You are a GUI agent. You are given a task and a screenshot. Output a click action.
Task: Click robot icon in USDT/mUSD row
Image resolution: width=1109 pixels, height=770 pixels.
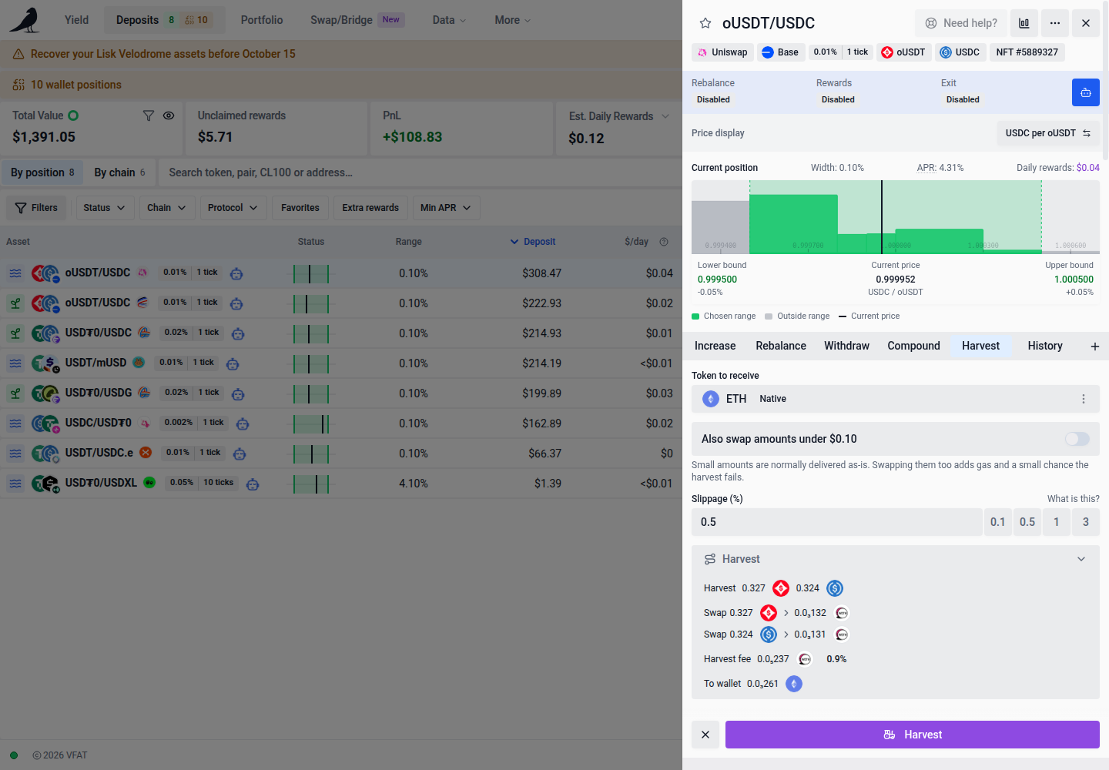233,363
